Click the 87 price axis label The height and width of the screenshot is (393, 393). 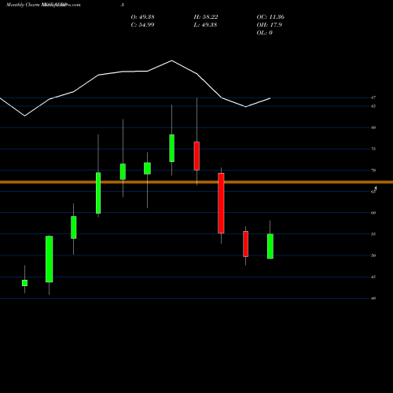[x=373, y=97]
